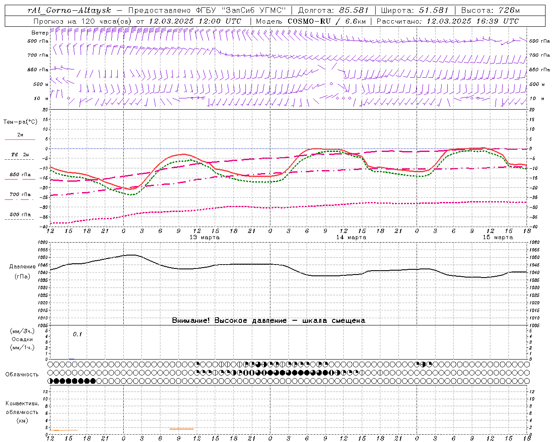Click the Осадки precipitation label
The height and width of the screenshot is (442, 552).
22,340
